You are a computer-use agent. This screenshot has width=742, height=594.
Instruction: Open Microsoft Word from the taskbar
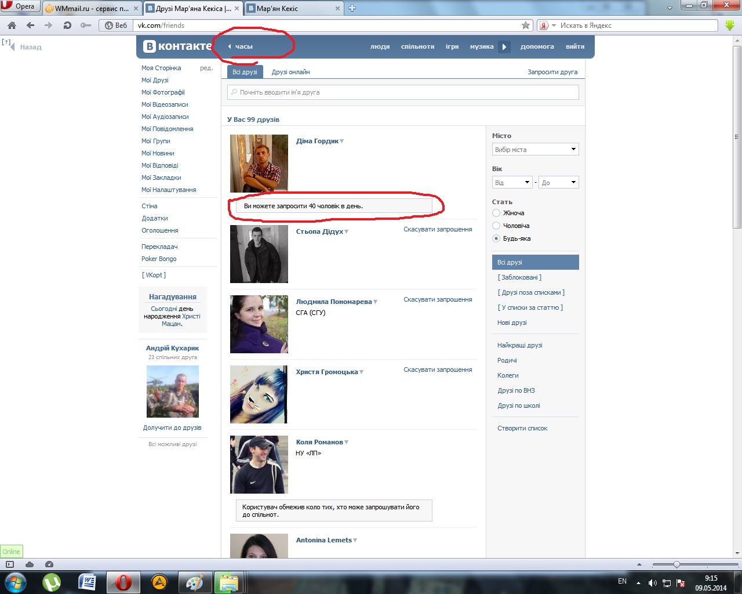coord(88,582)
